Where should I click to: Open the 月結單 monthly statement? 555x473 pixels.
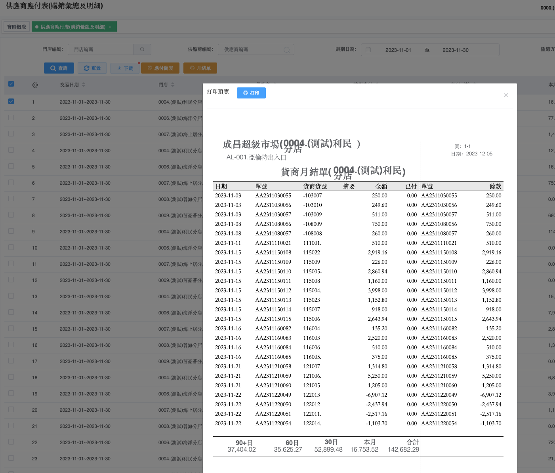200,68
